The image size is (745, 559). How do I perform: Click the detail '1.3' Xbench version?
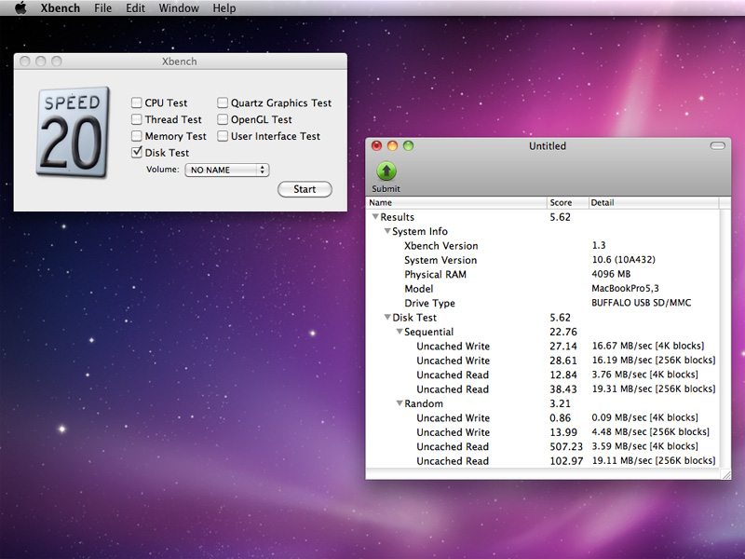click(x=599, y=245)
